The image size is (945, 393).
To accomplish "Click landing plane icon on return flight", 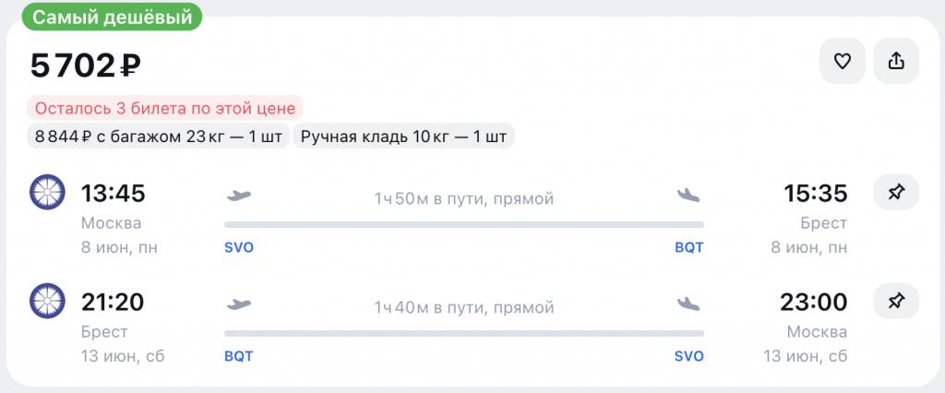I will 688,304.
